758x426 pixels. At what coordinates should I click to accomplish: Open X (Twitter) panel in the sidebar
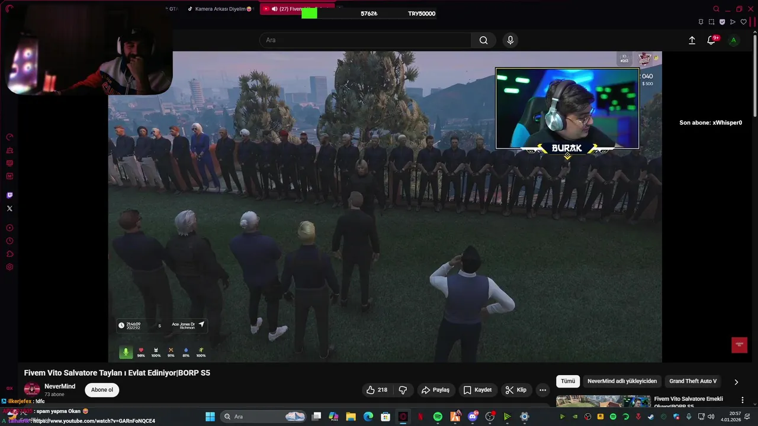coord(9,208)
